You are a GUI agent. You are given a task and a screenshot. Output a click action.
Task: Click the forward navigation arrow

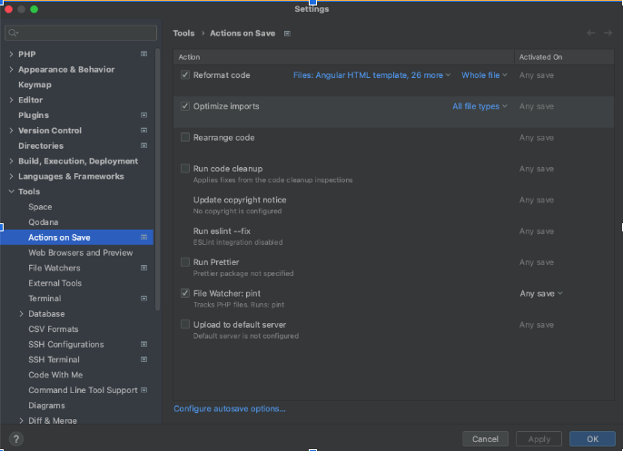click(x=609, y=34)
